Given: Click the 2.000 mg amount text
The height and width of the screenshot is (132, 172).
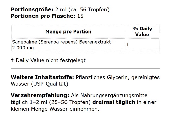Looking at the screenshot, I should click(23, 48).
